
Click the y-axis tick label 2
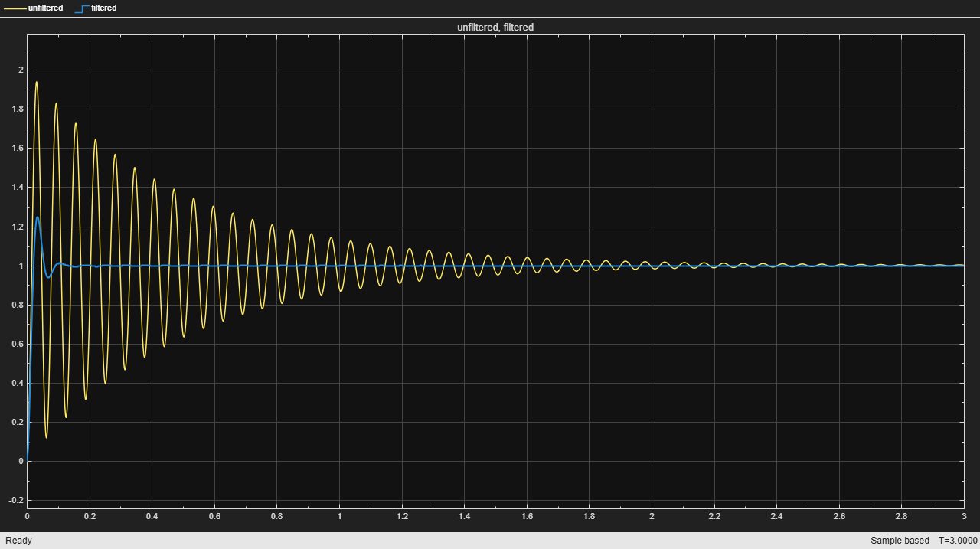21,70
